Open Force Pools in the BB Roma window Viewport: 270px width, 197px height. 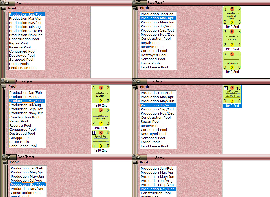point(27,142)
